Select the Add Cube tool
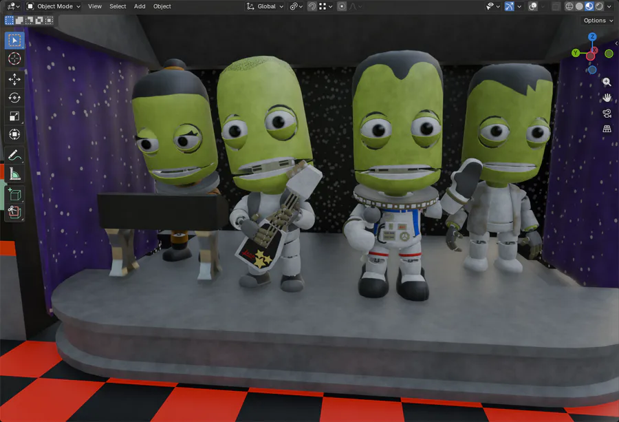Image resolution: width=619 pixels, height=422 pixels. [14, 194]
